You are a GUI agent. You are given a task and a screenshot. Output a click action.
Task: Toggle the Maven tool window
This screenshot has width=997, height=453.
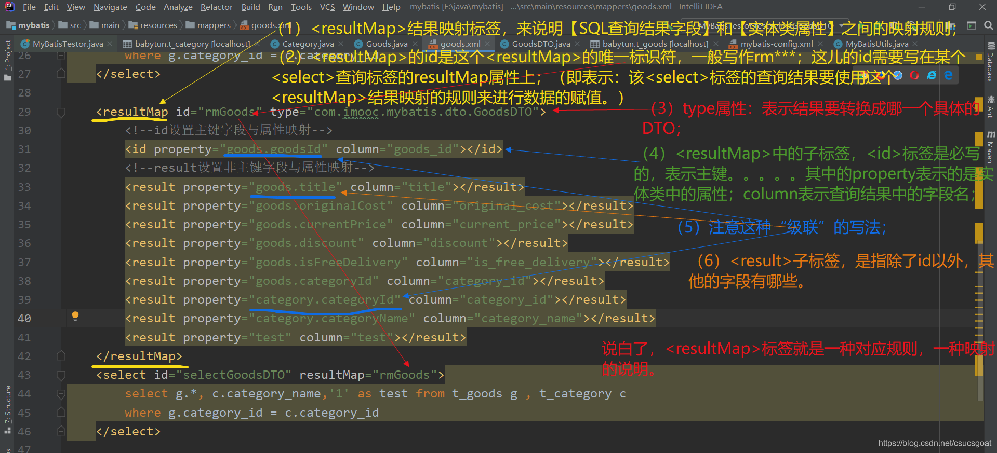[990, 147]
